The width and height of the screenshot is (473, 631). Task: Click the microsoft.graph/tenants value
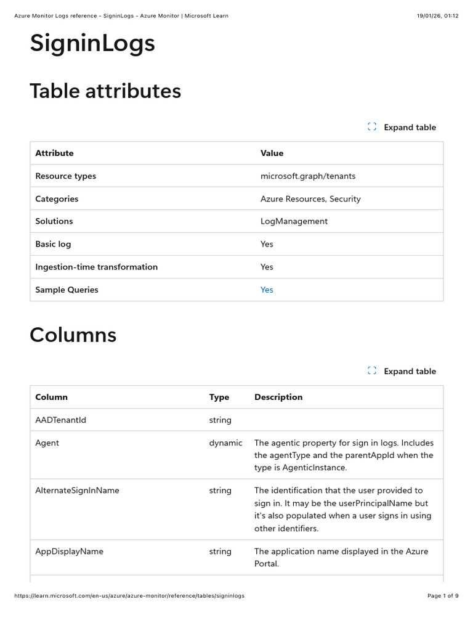click(x=308, y=176)
